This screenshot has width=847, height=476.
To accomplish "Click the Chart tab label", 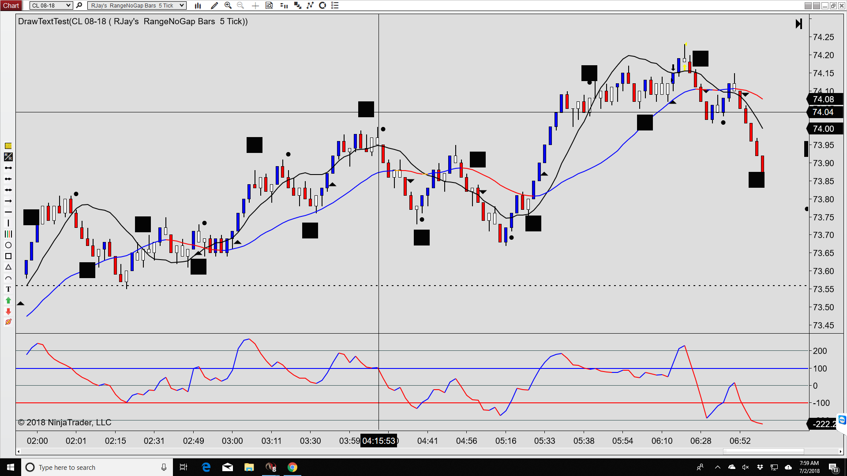I will 11,6.
